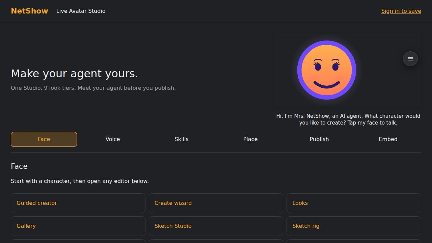432x243 pixels.
Task: Click the Live Avatar Studio title
Action: 81,11
